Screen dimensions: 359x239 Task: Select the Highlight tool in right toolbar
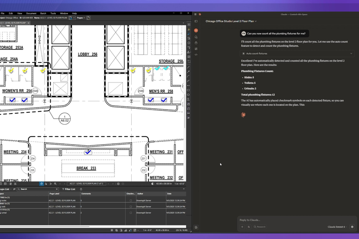(189, 29)
